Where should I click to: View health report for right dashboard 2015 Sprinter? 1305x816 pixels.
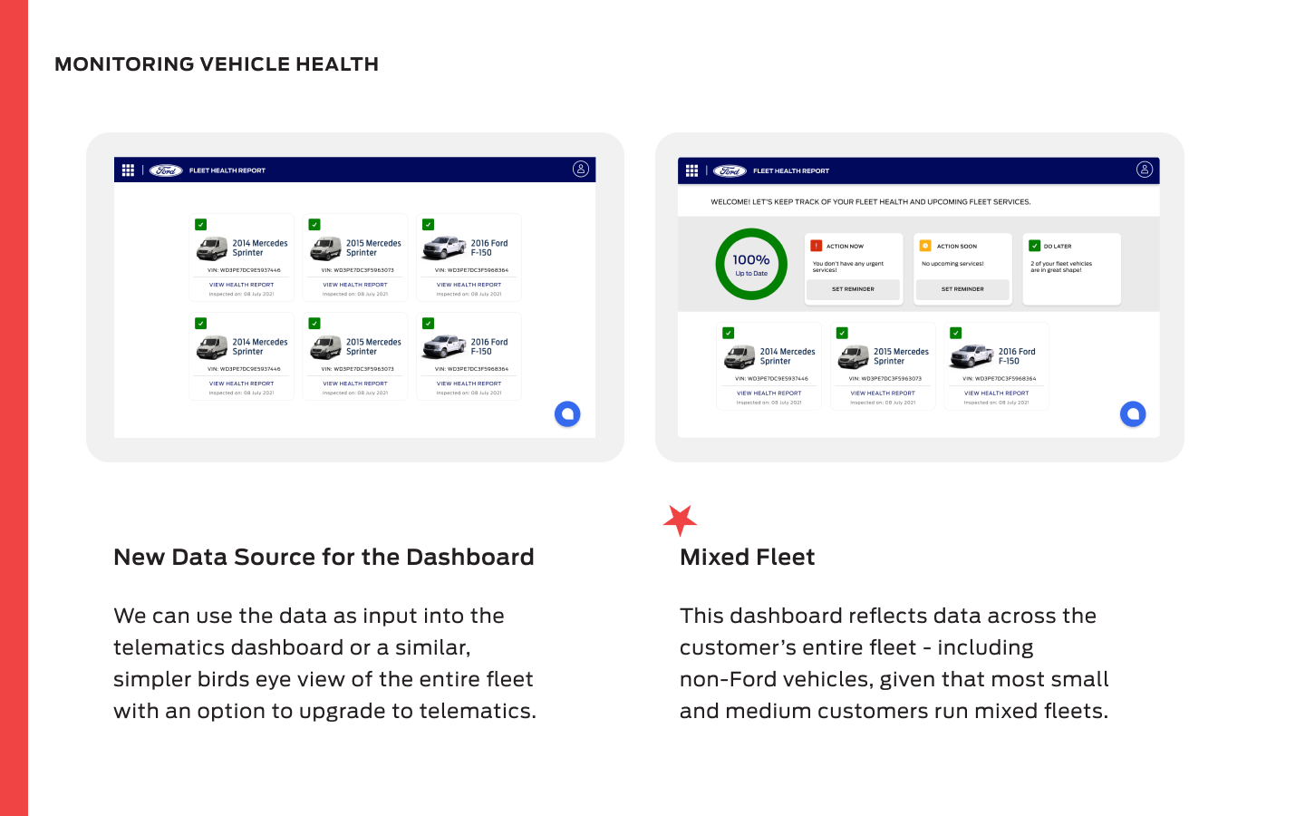883,393
